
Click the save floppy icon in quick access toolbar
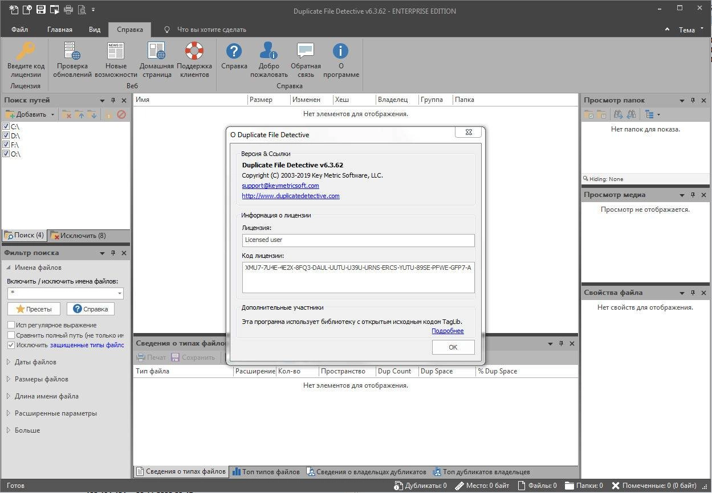40,10
